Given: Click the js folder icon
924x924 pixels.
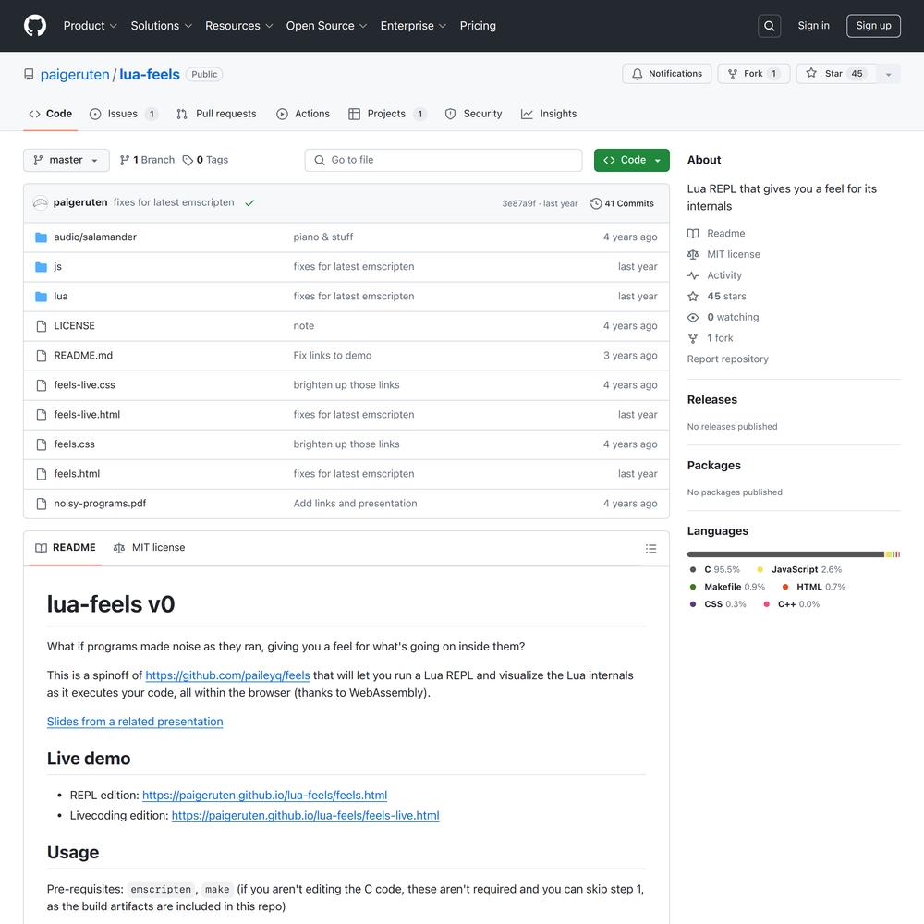Looking at the screenshot, I should tap(41, 267).
